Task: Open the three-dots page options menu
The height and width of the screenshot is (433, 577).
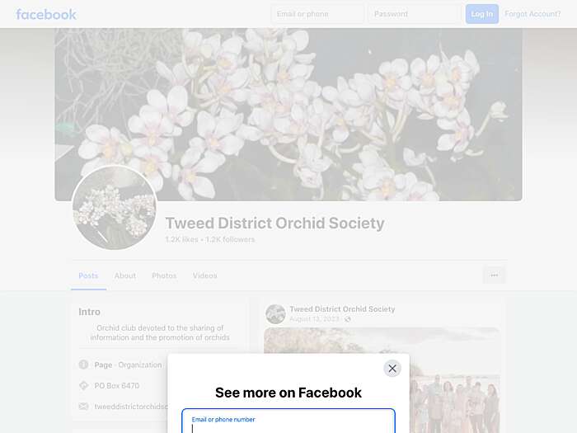Action: (x=495, y=275)
